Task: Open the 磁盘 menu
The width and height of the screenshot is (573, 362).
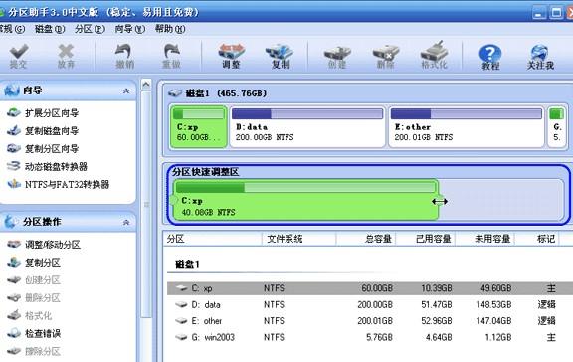Action: (x=50, y=29)
